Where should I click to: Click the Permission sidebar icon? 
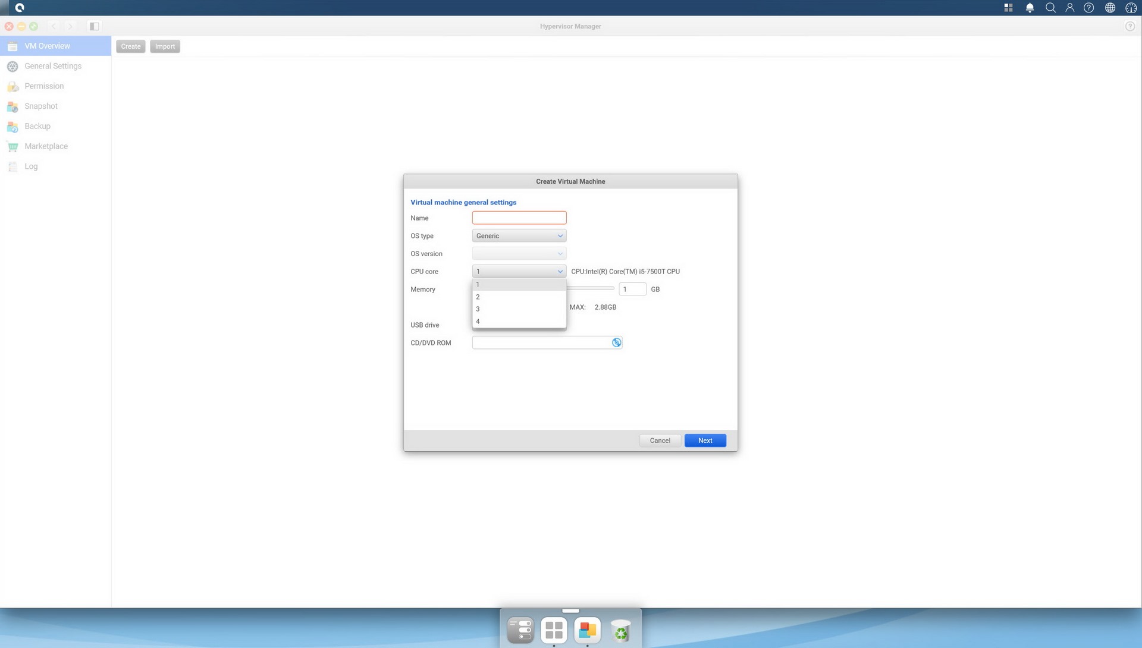tap(12, 86)
